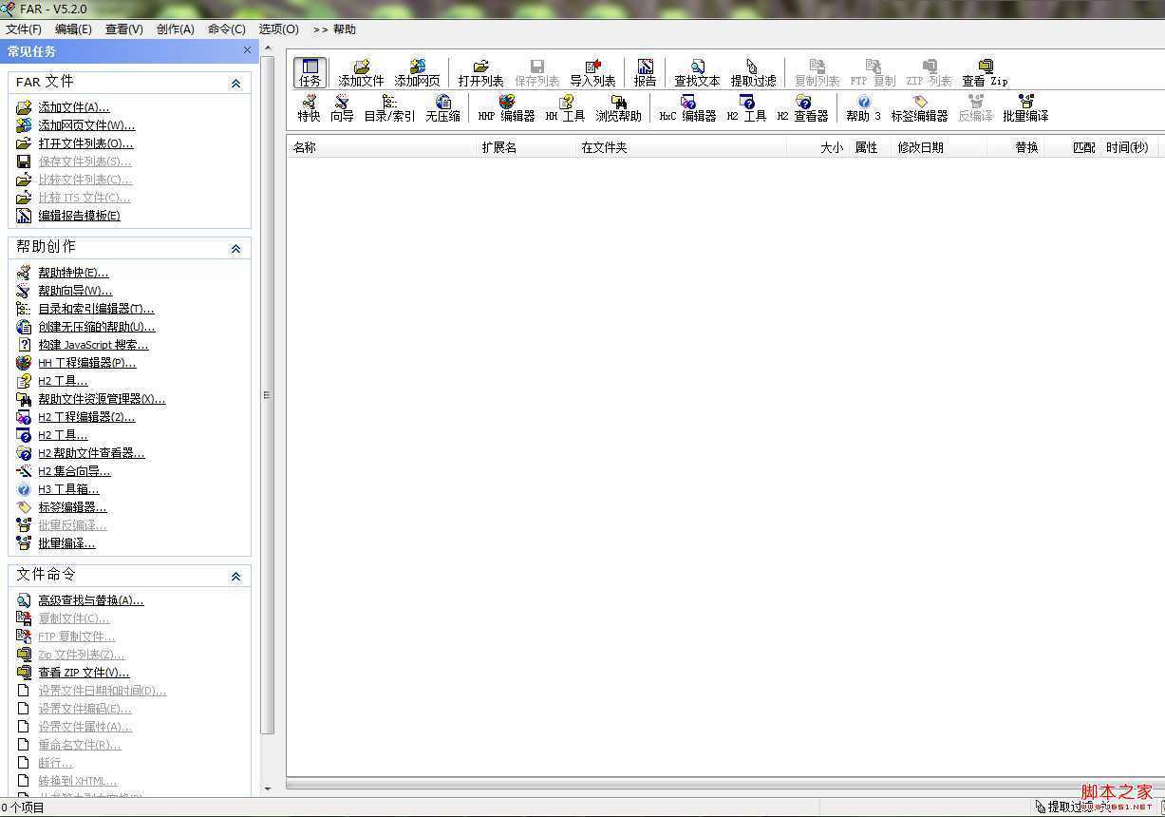The height and width of the screenshot is (817, 1165).
Task: Open HH 工程编辑器(P)... link
Action: click(87, 363)
